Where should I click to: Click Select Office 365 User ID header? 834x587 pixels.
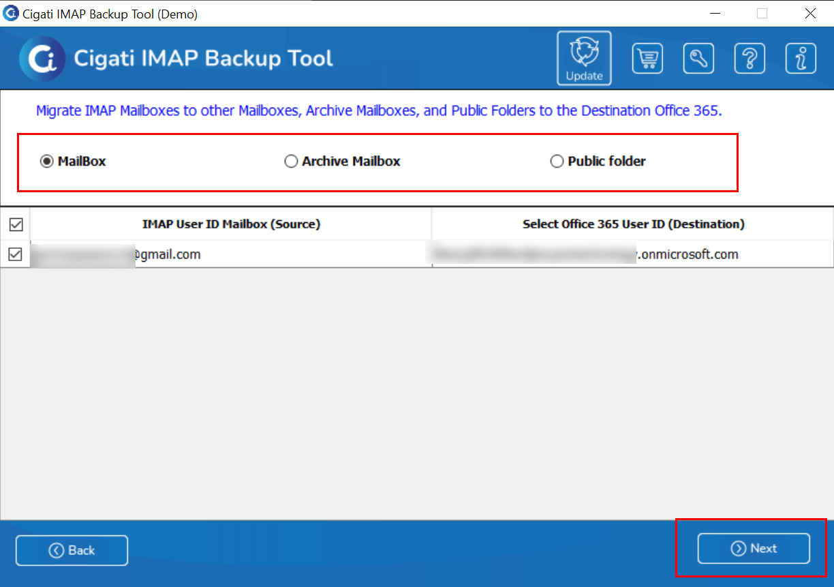[x=633, y=224]
